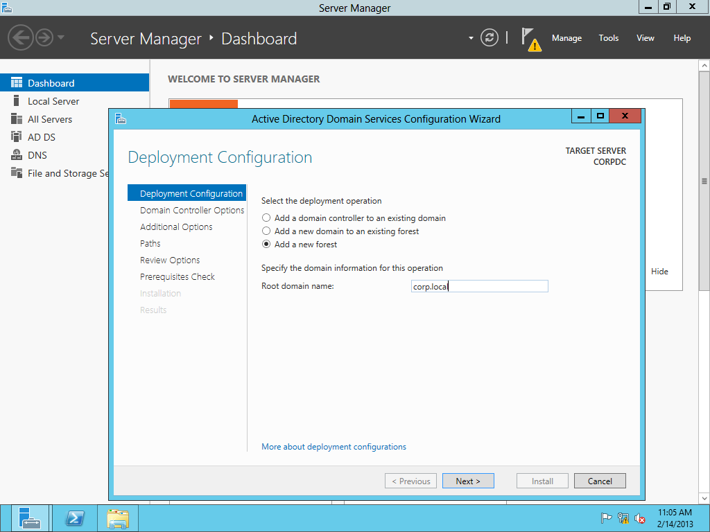Open the Manage menu
The image size is (710, 532).
click(566, 38)
